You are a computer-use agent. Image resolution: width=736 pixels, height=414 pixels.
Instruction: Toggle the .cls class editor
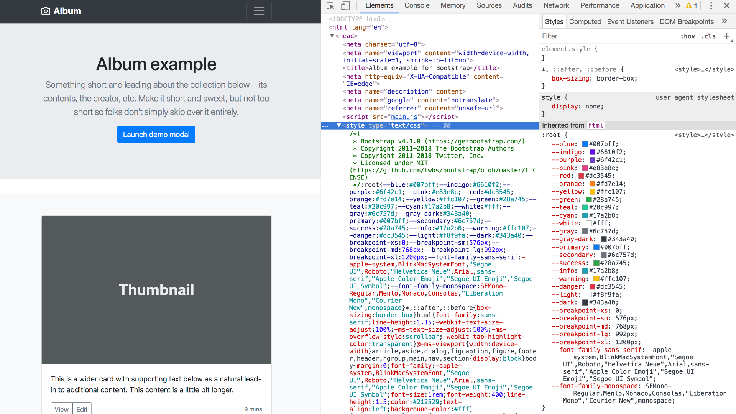(708, 36)
